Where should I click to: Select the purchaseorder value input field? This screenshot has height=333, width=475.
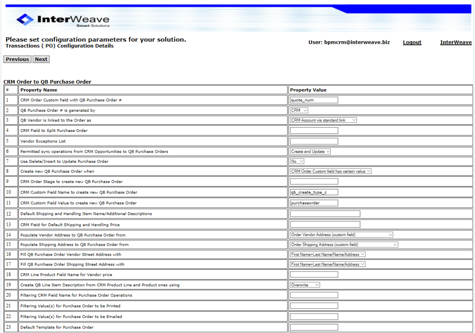click(x=313, y=203)
